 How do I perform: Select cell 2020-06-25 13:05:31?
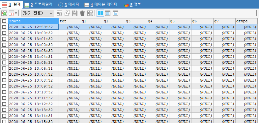(34, 62)
